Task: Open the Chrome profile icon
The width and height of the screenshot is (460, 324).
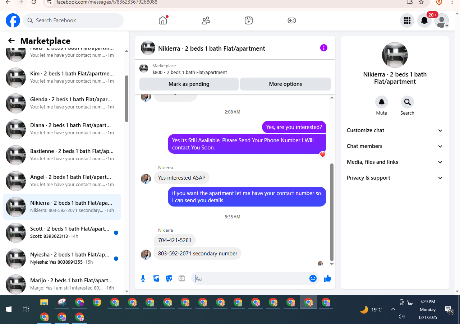Action: pos(439,2)
